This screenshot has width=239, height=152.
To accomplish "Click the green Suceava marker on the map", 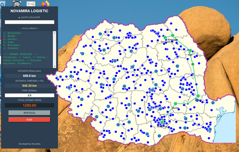I will pos(165,37).
